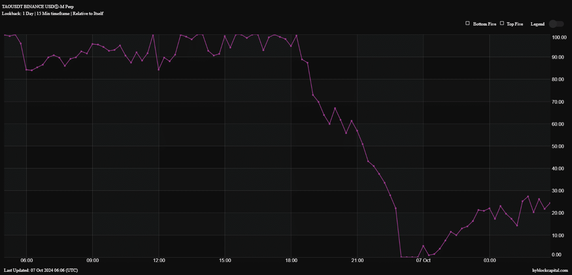Toggle the Legend switch on
572x275 pixels.
coord(556,24)
